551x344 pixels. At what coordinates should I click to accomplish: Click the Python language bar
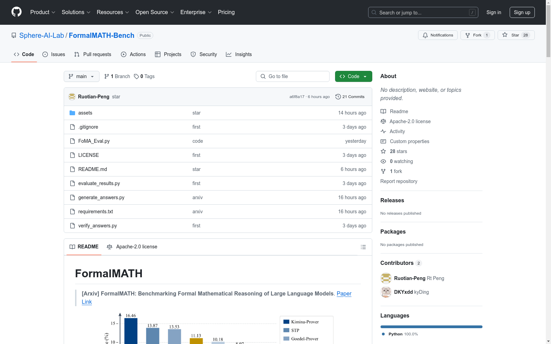tap(432, 327)
